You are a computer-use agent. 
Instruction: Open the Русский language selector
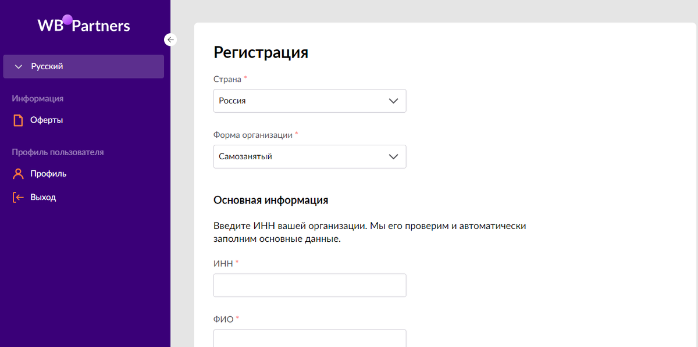point(83,66)
